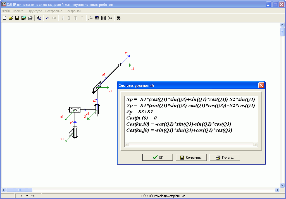The image size is (286, 199).
Task: Click the coordinate axes toolbar icon
Action: (90, 18)
